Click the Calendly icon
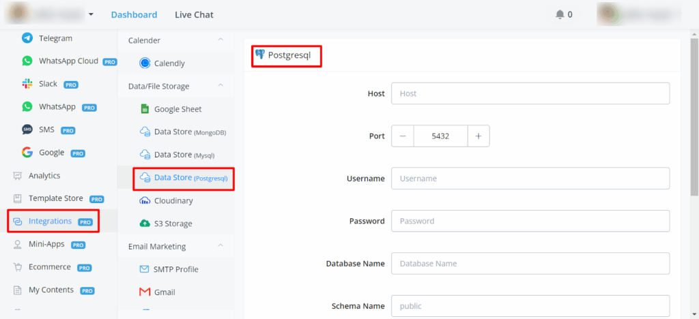 pyautogui.click(x=145, y=63)
